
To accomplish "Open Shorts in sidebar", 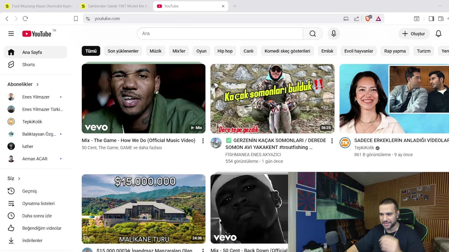I will pyautogui.click(x=35, y=64).
